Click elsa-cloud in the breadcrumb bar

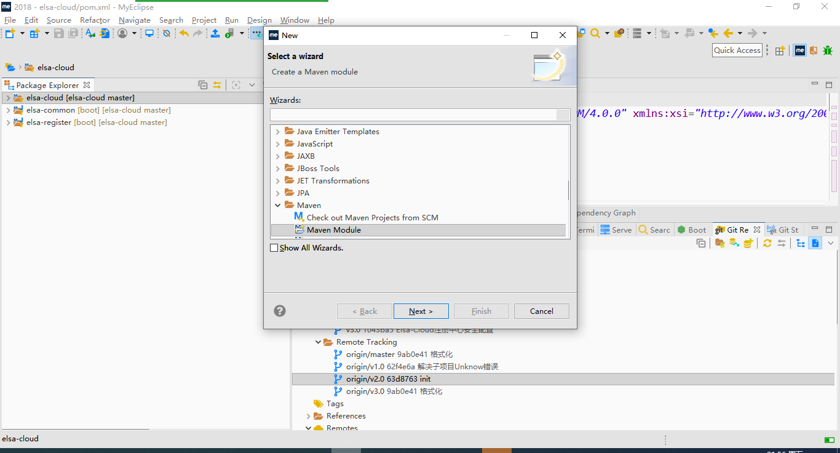pos(55,68)
